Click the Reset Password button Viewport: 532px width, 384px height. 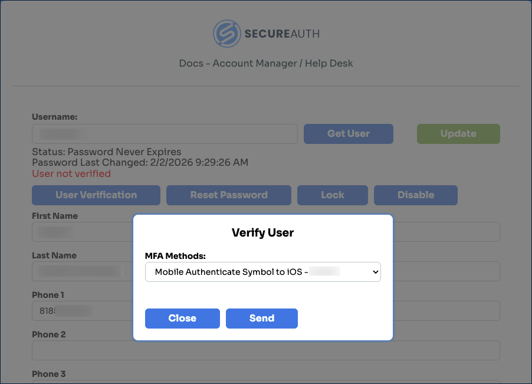point(229,195)
